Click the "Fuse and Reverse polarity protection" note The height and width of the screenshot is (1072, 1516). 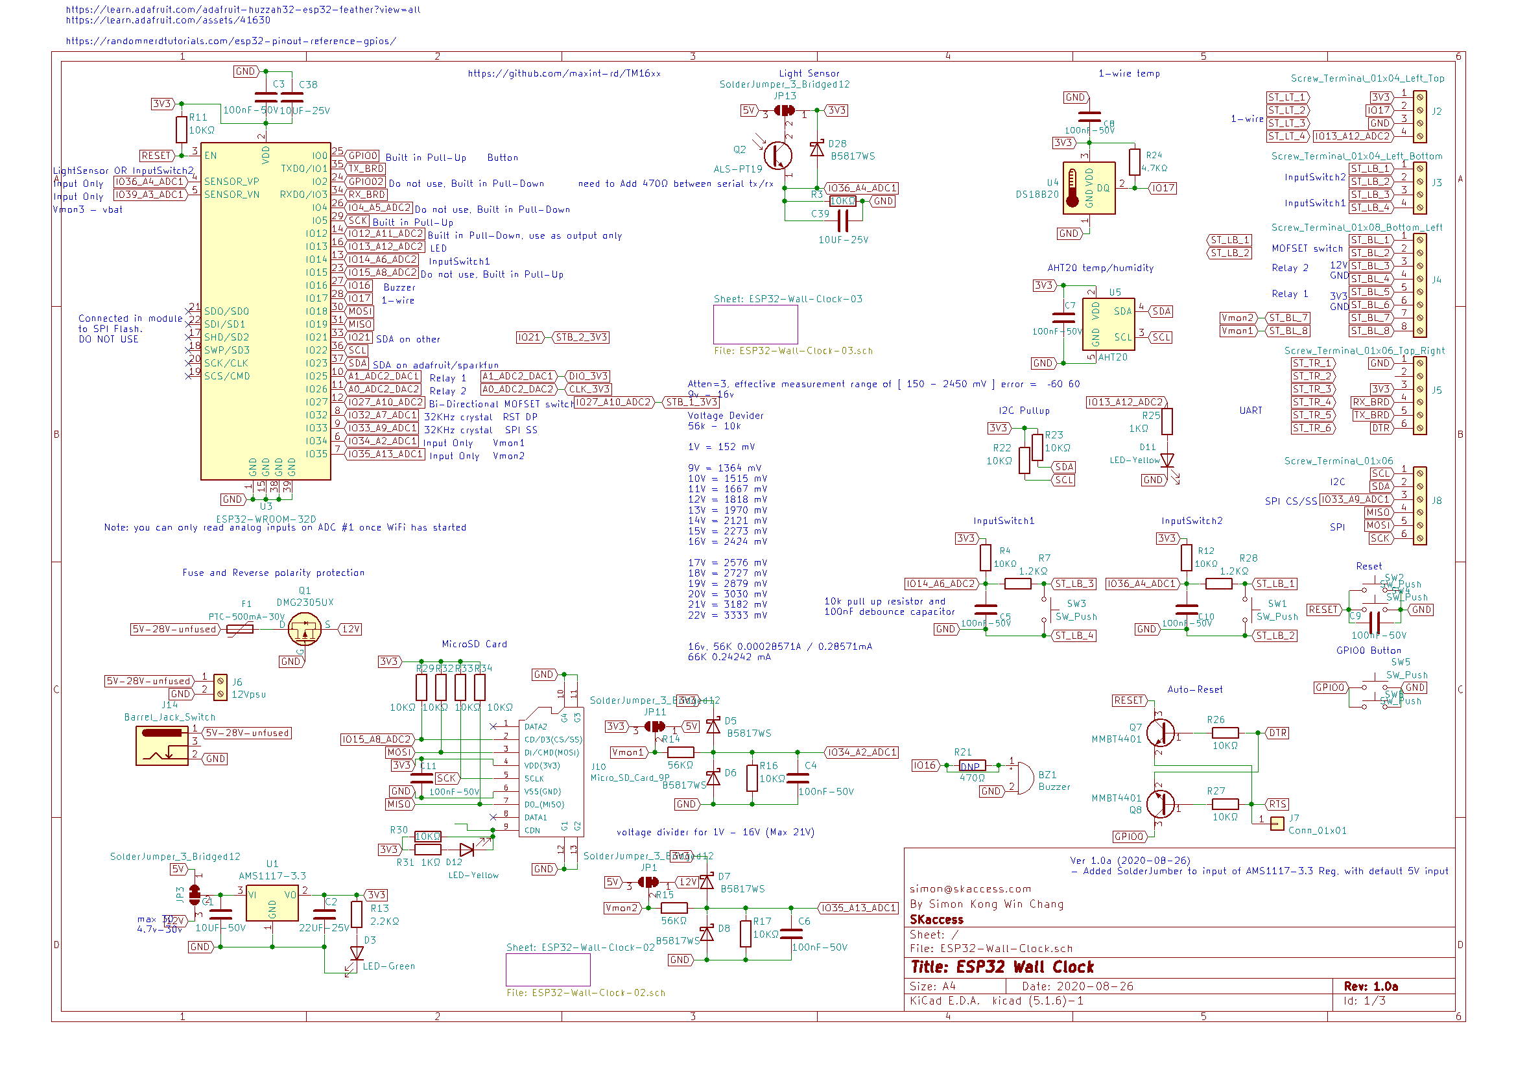[274, 573]
